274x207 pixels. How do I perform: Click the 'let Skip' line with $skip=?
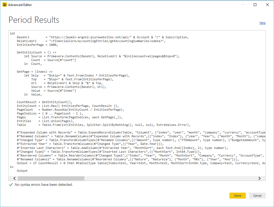click(77, 75)
